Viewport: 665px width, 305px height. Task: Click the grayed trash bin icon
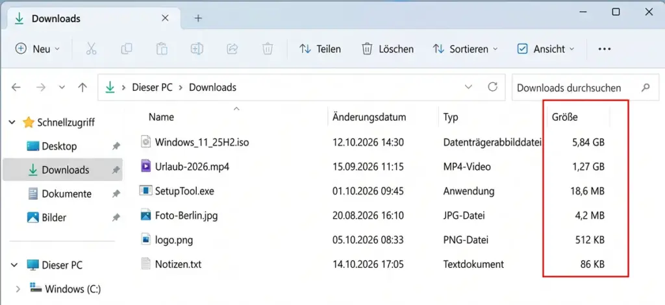[x=267, y=49]
